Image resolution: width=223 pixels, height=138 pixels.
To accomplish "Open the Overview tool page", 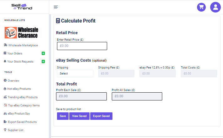I will tap(13, 81).
